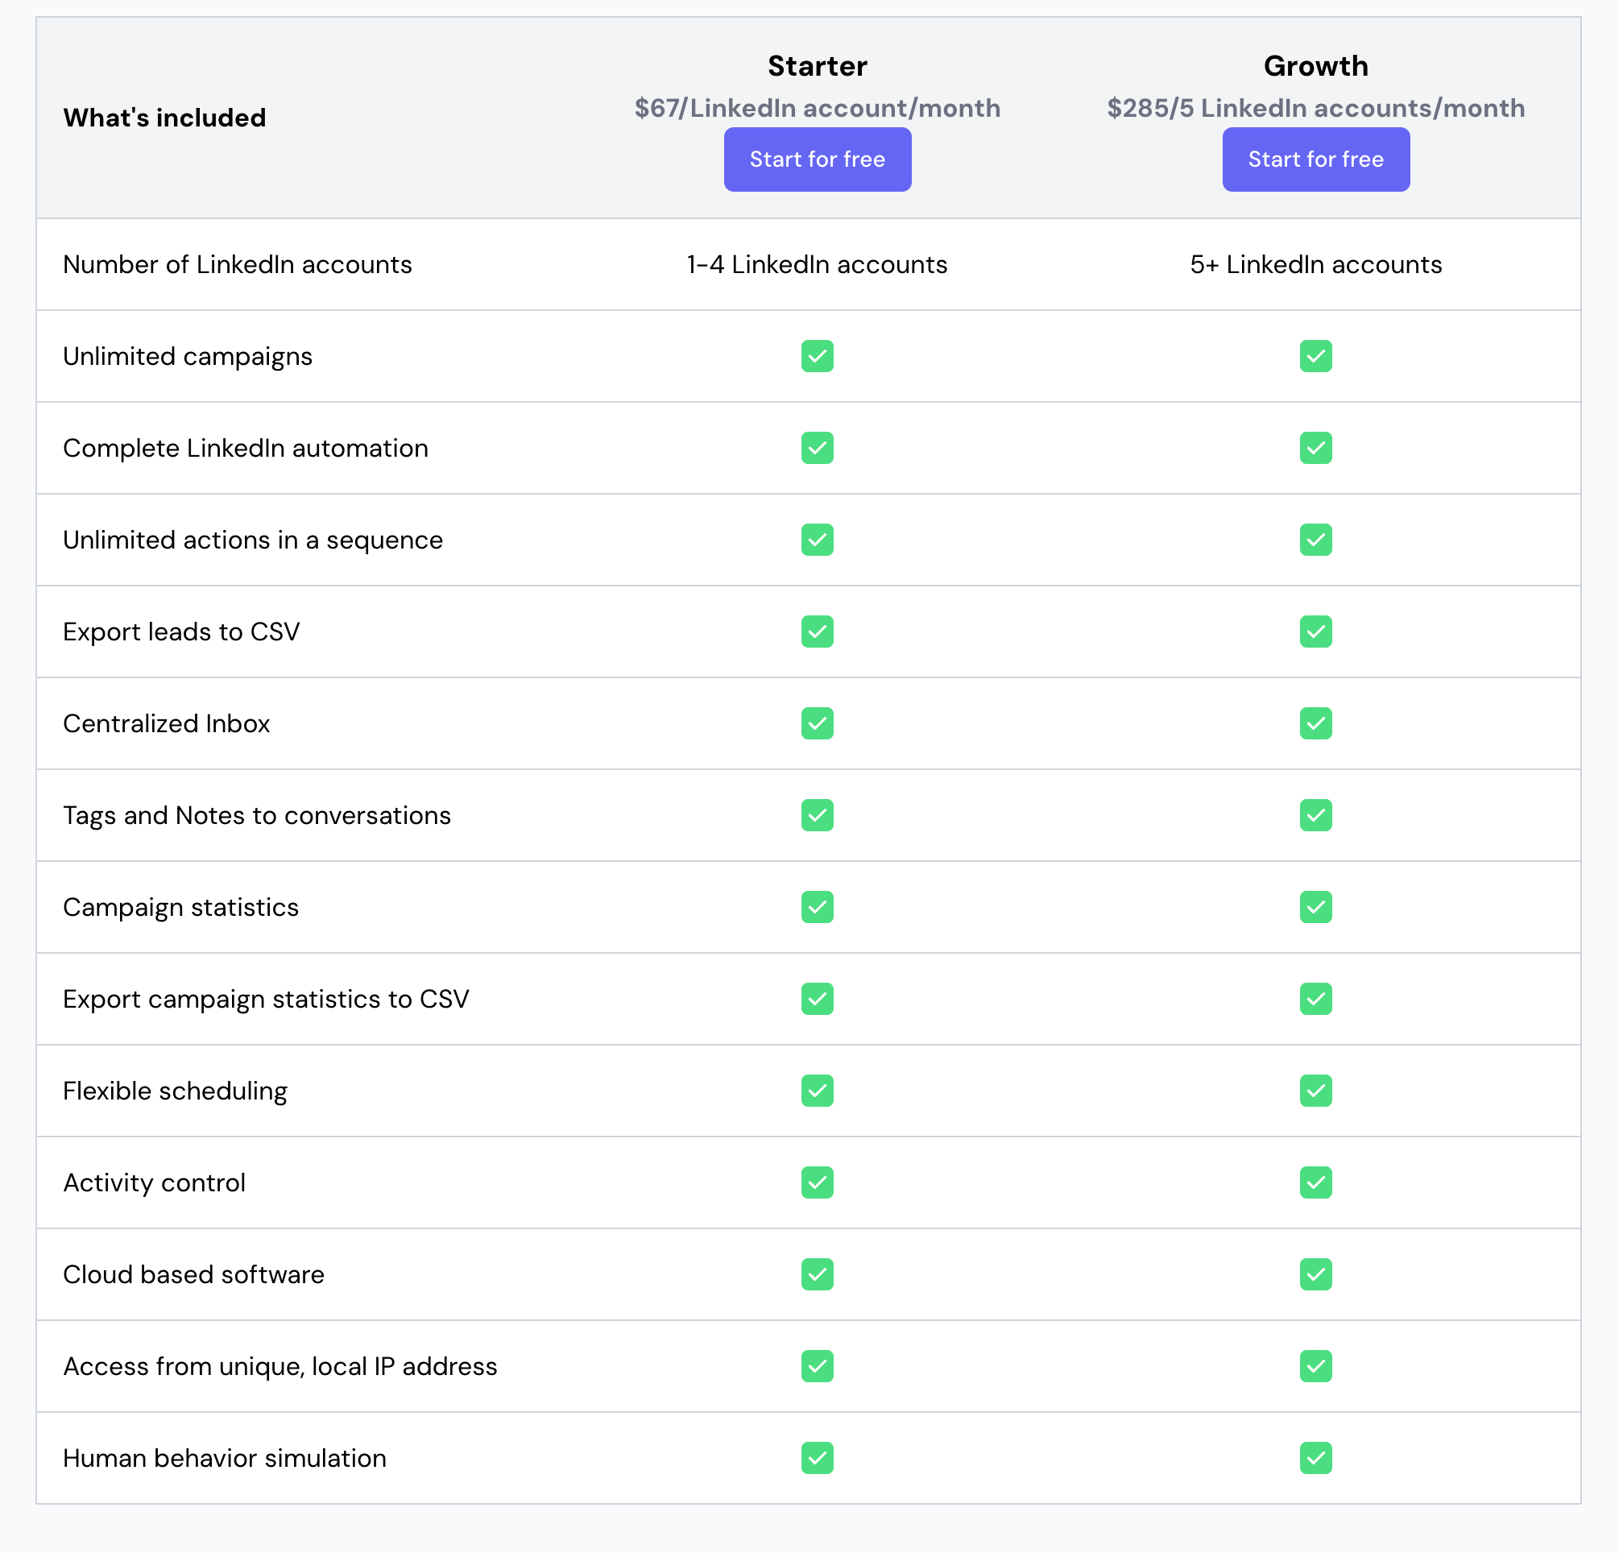Click Growth checkmark for Unlimited campaigns

tap(1315, 356)
